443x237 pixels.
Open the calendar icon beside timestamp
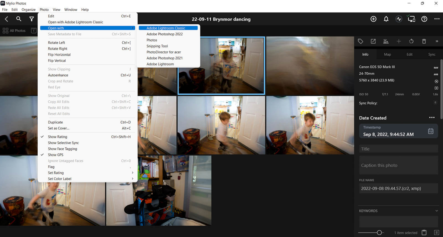coord(431,131)
